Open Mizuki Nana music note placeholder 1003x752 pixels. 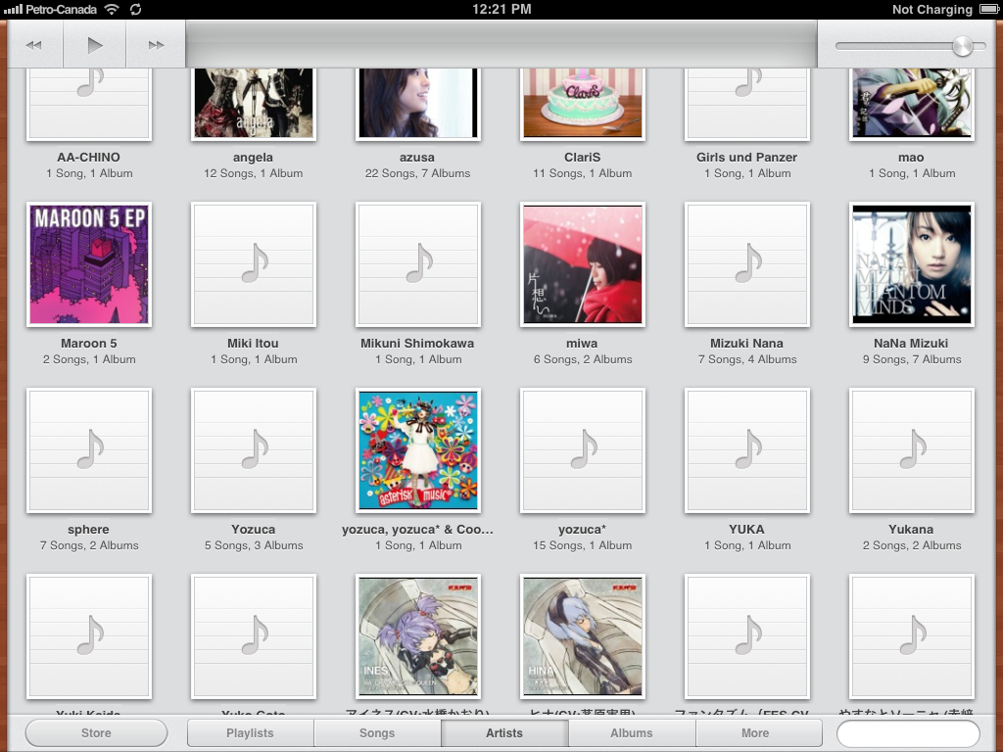click(747, 264)
